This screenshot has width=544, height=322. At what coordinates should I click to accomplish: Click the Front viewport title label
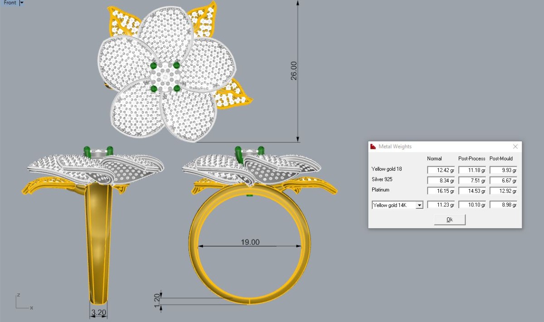[10, 3]
